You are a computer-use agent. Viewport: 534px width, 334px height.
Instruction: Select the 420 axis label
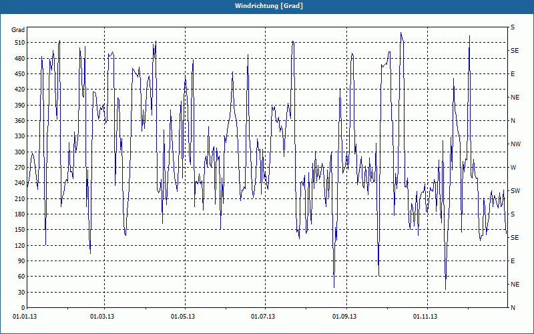pos(19,90)
